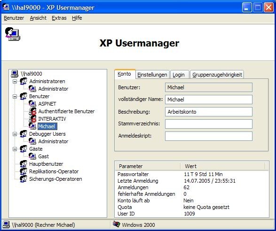Click the Beschreibung field containing Arbeitskonto
Viewport: 276px width, 231px height.
pyautogui.click(x=209, y=112)
